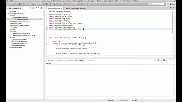The width and height of the screenshot is (182, 102).
Task: Collapse the libs folder
Action: click(11, 31)
